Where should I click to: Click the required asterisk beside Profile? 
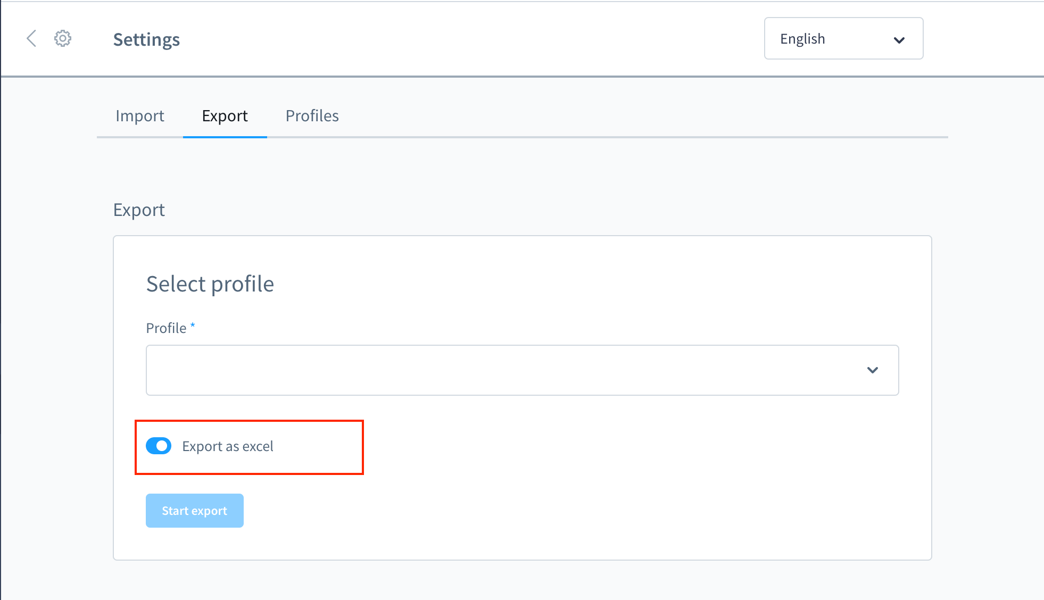point(193,326)
